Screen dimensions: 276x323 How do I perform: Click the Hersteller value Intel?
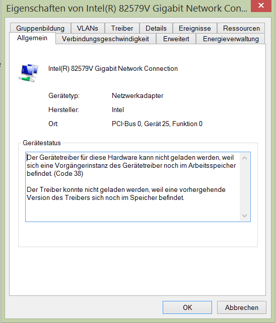(x=118, y=110)
